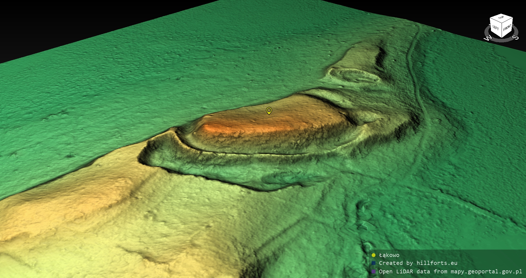The image size is (526, 278).
Task: Select the Łąkowo legend label
Action: pos(389,255)
